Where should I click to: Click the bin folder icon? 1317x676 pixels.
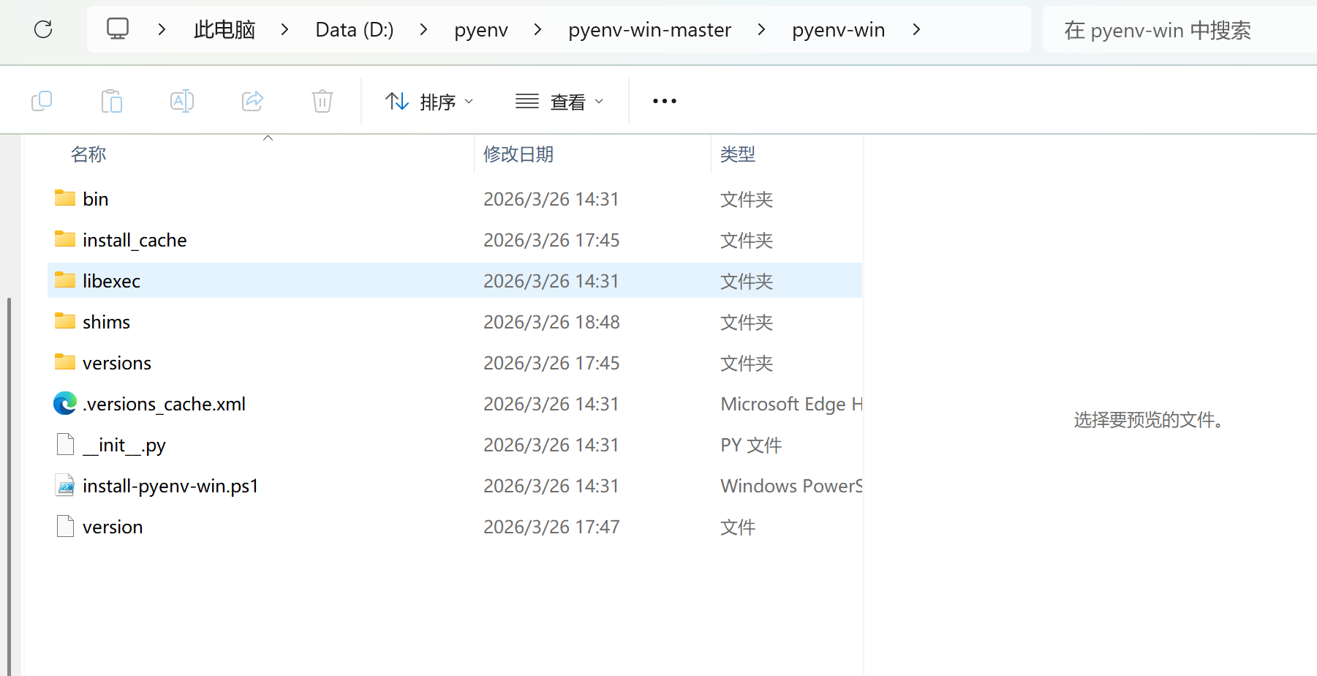coord(65,198)
